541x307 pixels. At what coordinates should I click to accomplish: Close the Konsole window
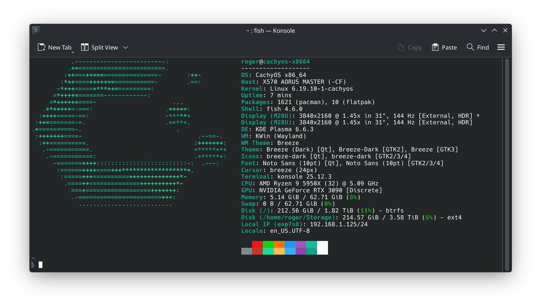(x=505, y=31)
